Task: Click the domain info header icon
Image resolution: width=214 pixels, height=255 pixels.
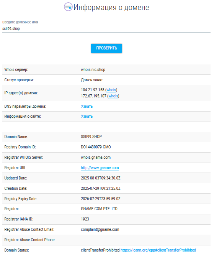Action: (68, 7)
